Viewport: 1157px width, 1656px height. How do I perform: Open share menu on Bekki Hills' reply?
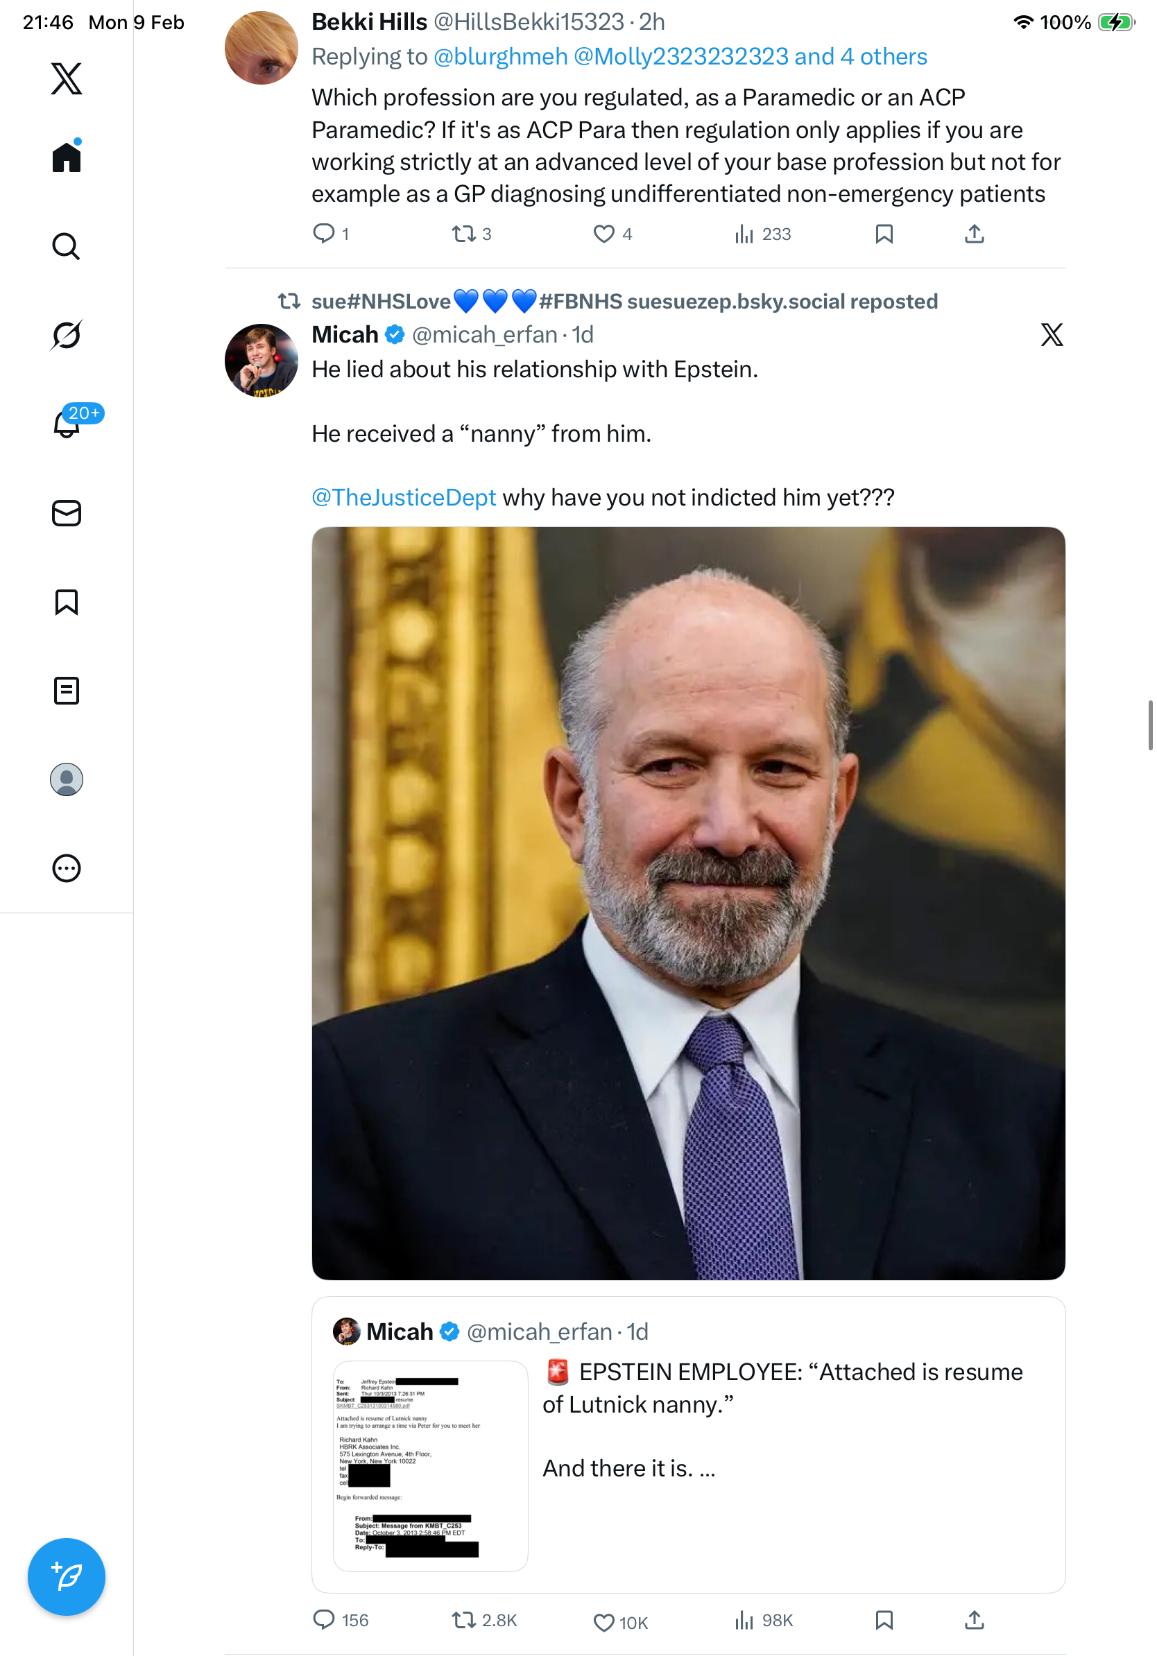pyautogui.click(x=974, y=234)
